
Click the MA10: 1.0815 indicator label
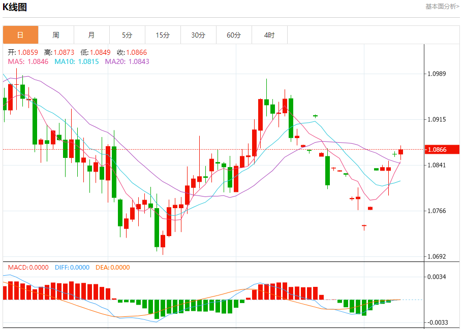pos(77,61)
